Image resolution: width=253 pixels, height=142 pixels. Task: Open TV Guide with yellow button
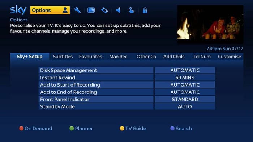pyautogui.click(x=133, y=128)
